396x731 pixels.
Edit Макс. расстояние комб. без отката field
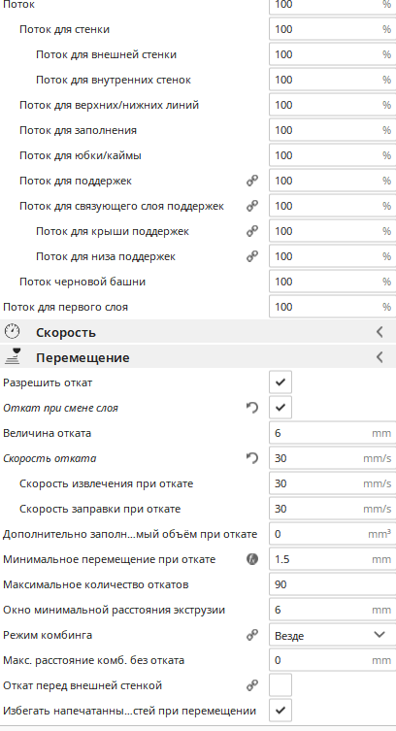point(332,660)
